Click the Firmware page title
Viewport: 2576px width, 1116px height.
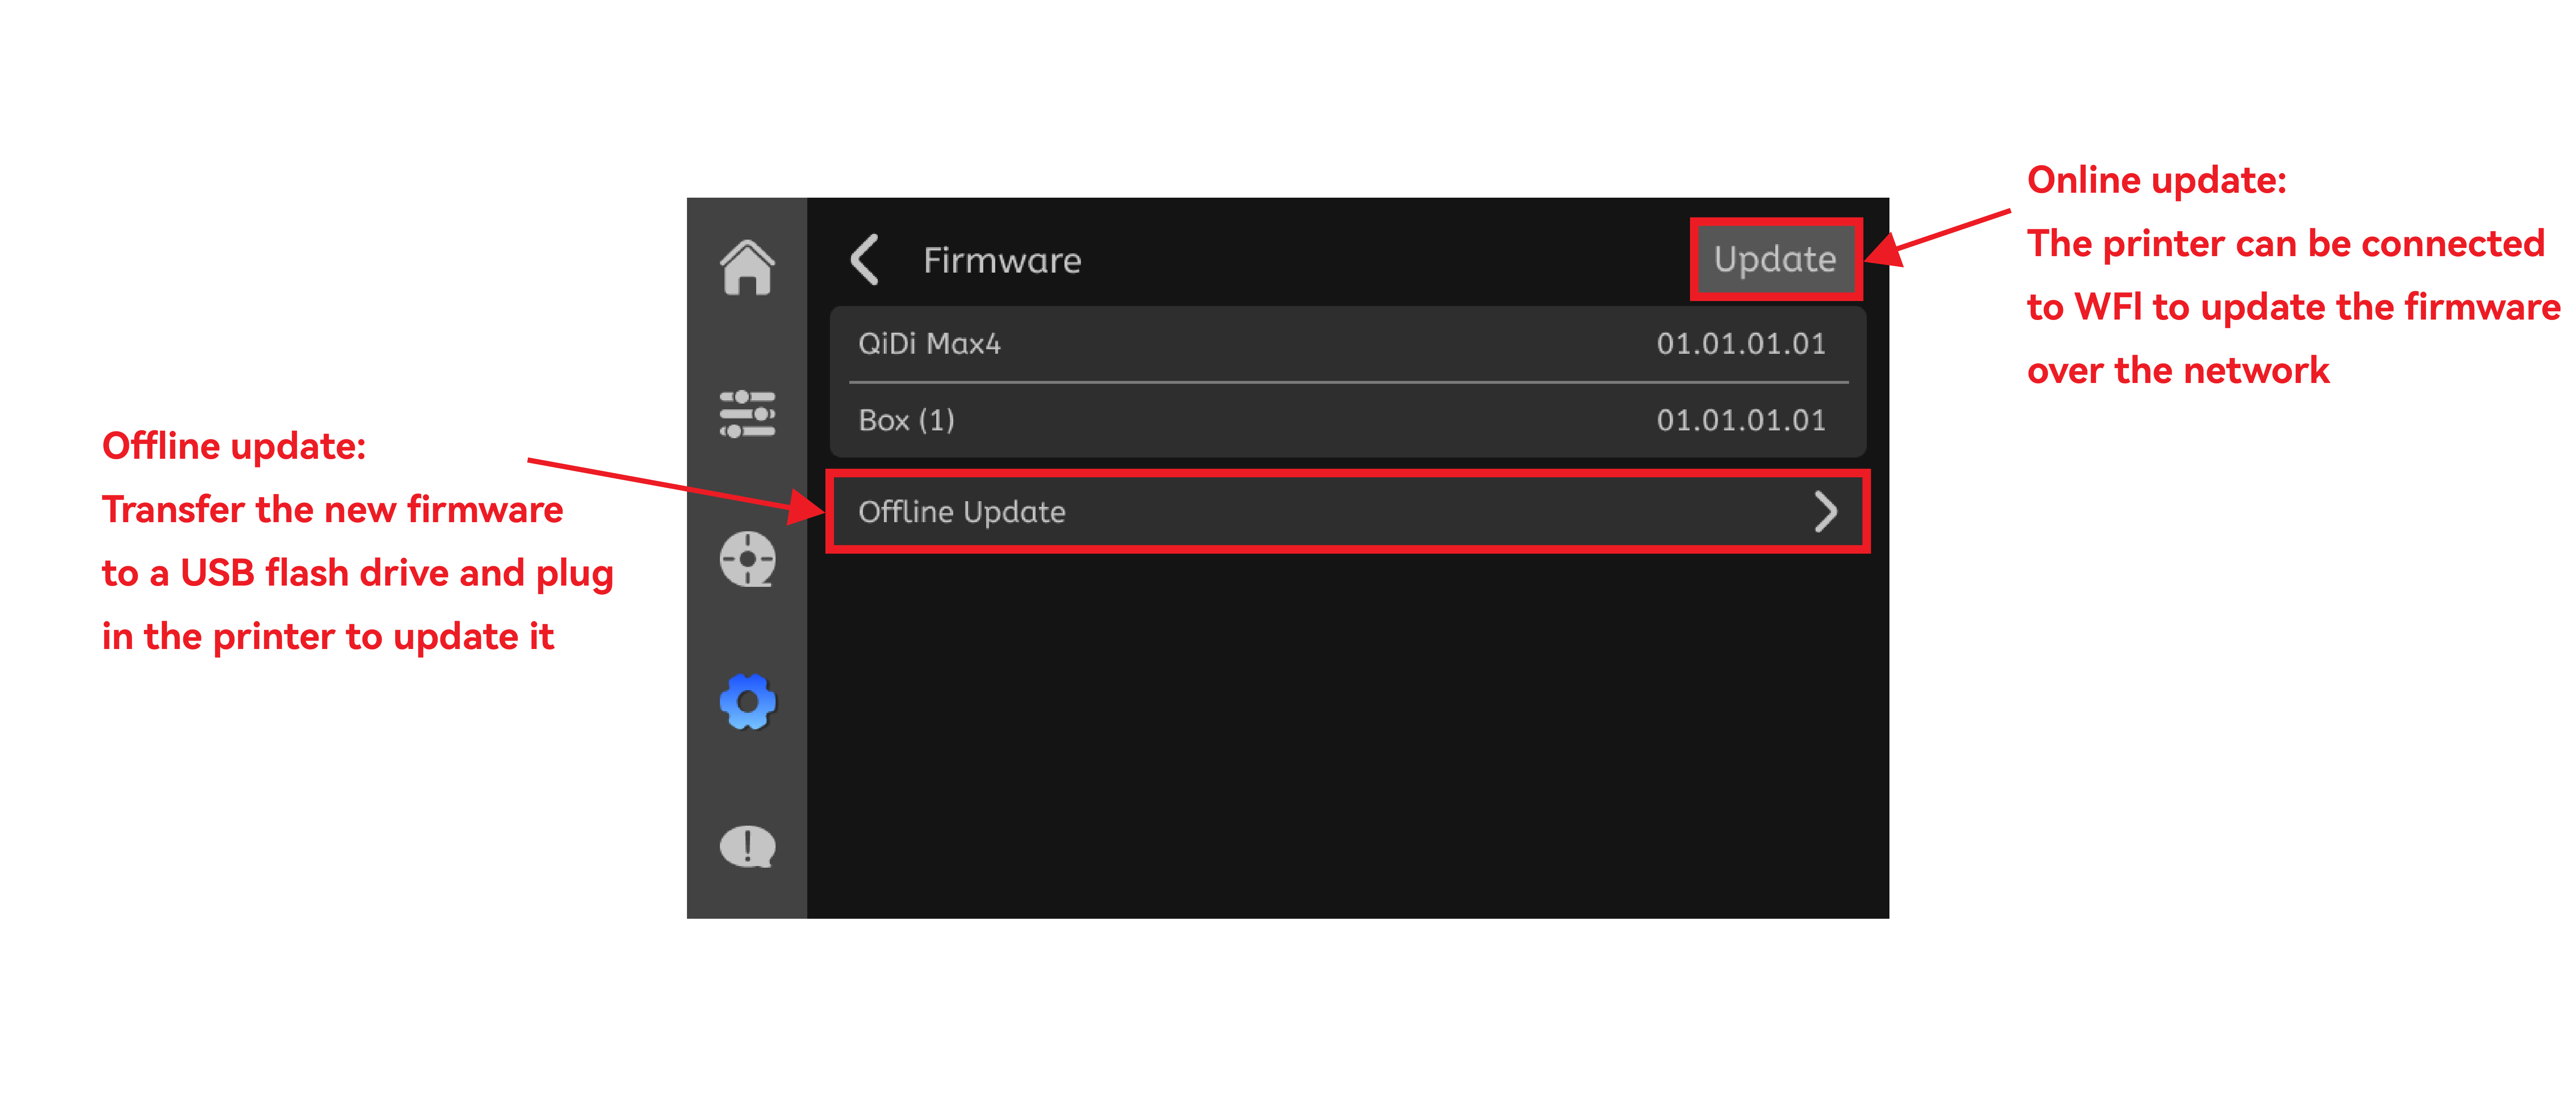coord(1001,260)
